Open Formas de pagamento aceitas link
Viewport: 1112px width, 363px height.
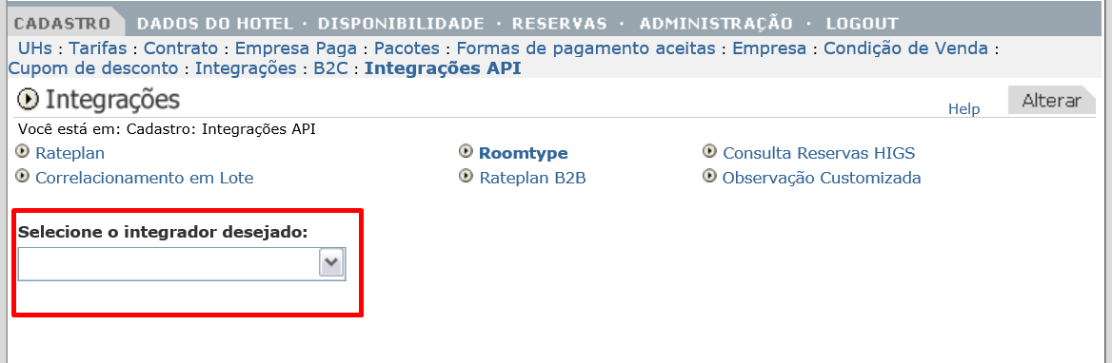point(586,48)
